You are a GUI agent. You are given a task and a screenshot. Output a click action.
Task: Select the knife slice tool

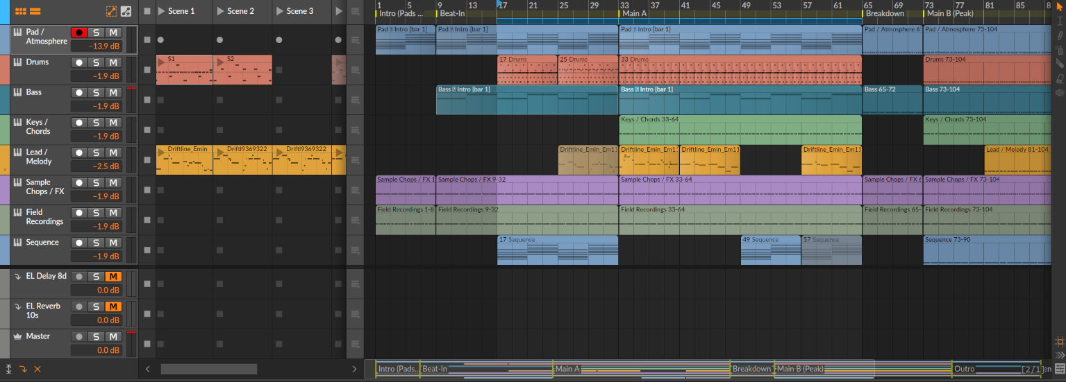(x=1059, y=64)
